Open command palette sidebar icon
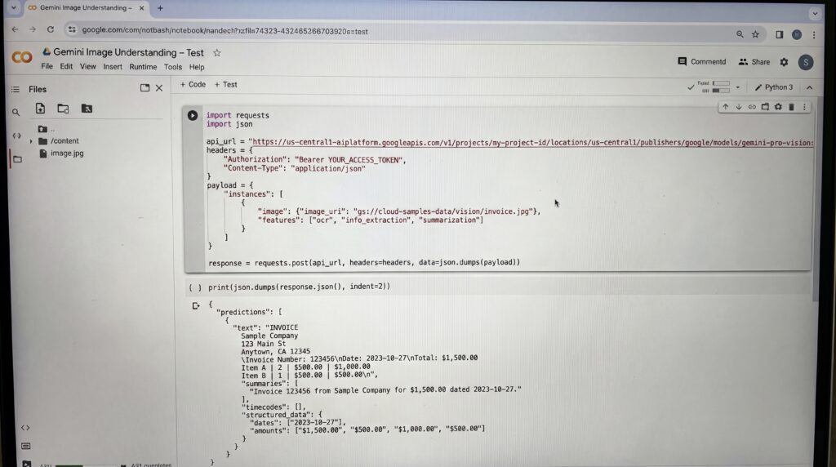836x467 pixels. coord(25,446)
